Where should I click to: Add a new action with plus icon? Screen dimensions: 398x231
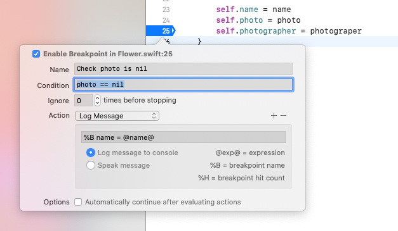pos(274,116)
